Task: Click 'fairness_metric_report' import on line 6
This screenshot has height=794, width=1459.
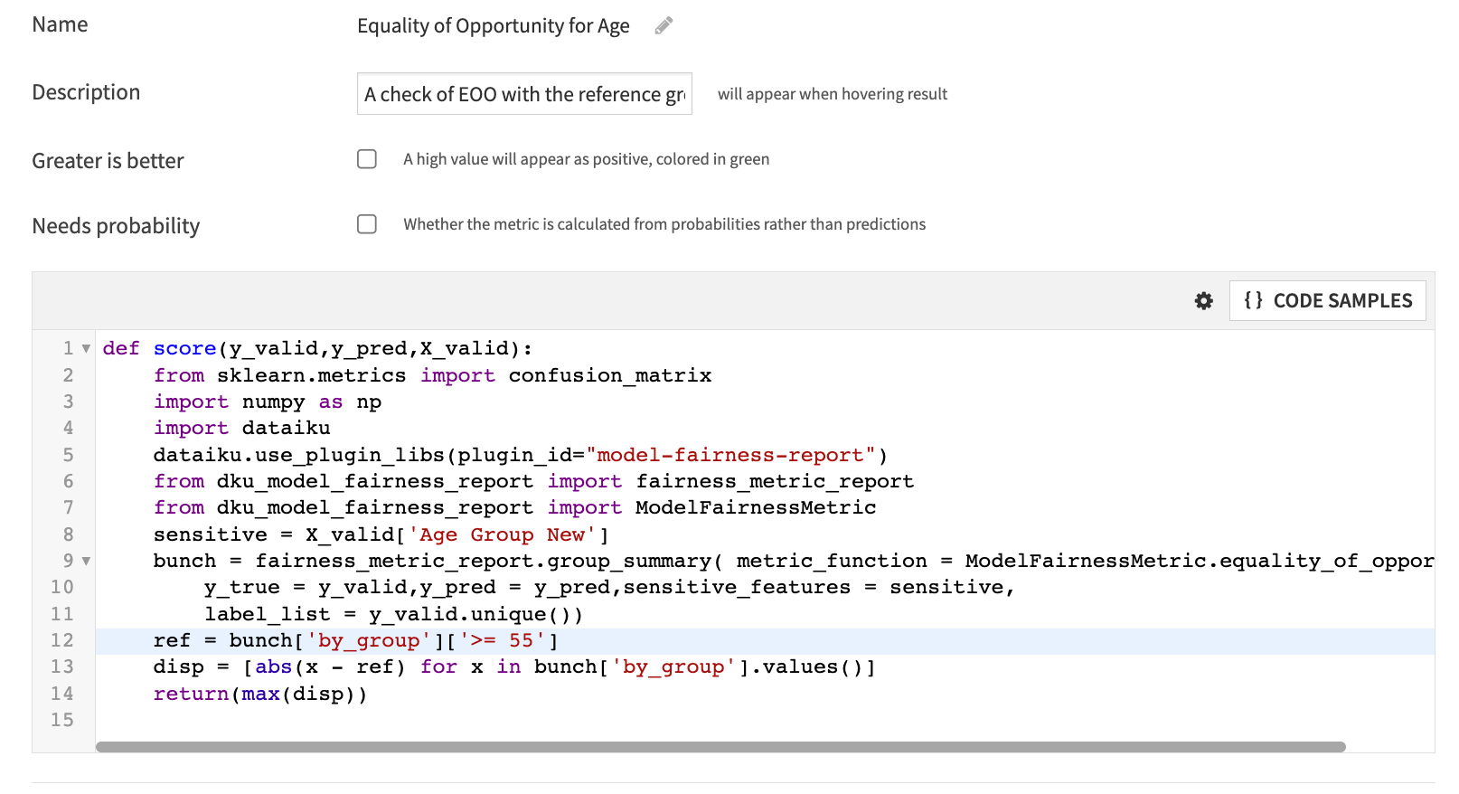Action: coord(775,482)
